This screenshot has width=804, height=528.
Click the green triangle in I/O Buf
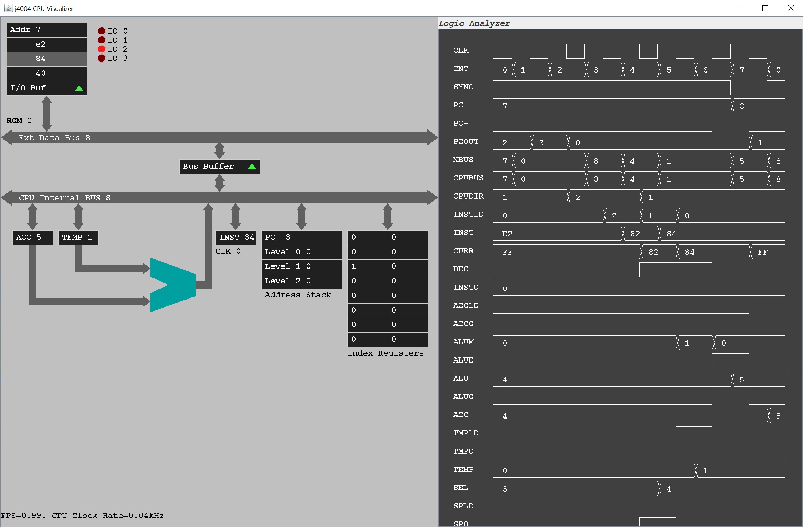tap(79, 88)
